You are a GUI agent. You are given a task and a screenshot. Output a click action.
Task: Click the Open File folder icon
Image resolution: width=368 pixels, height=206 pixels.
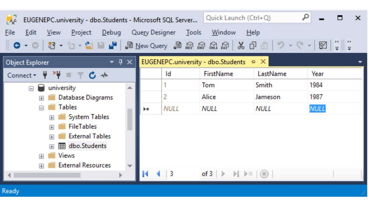pos(89,45)
